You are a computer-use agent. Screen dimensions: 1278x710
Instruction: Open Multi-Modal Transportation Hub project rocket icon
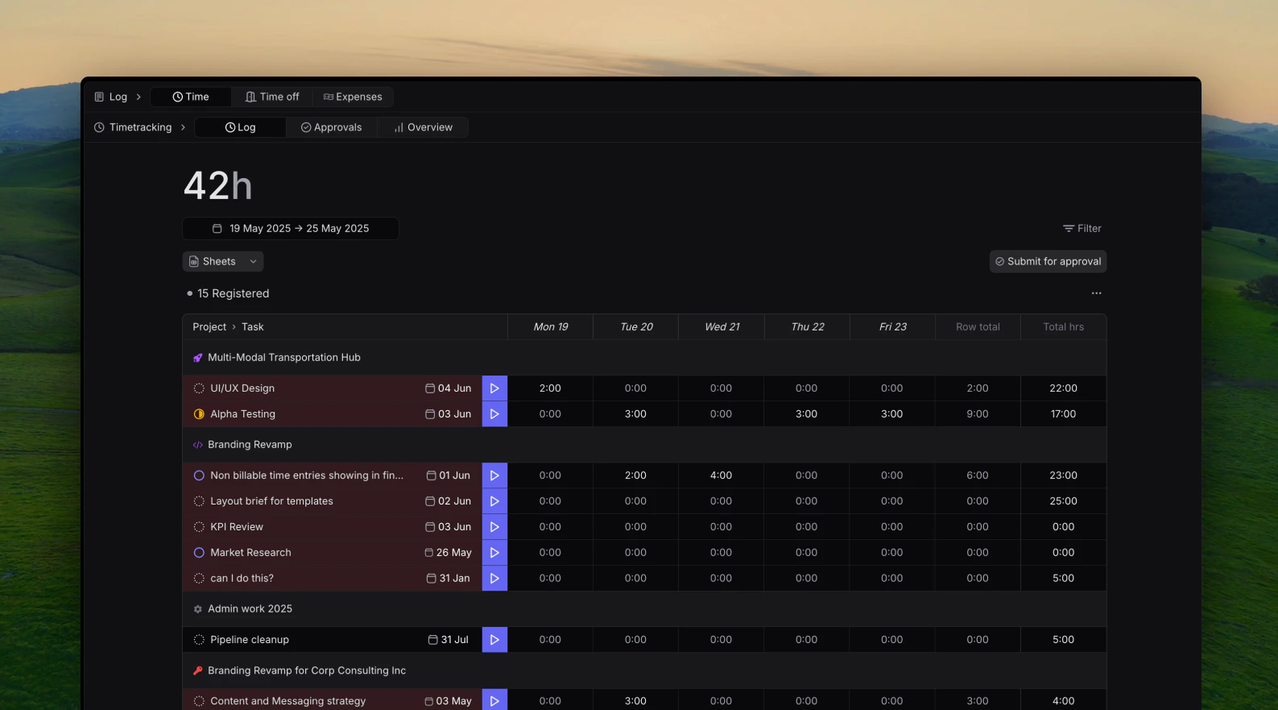198,358
